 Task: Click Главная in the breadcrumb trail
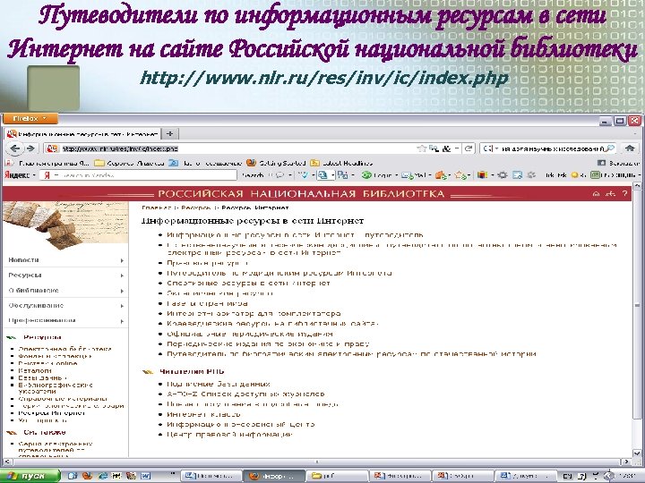tap(156, 208)
